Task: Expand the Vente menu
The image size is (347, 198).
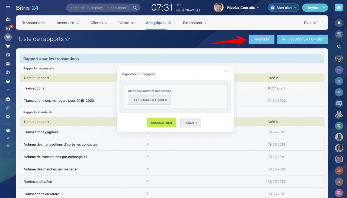Action: (127, 23)
